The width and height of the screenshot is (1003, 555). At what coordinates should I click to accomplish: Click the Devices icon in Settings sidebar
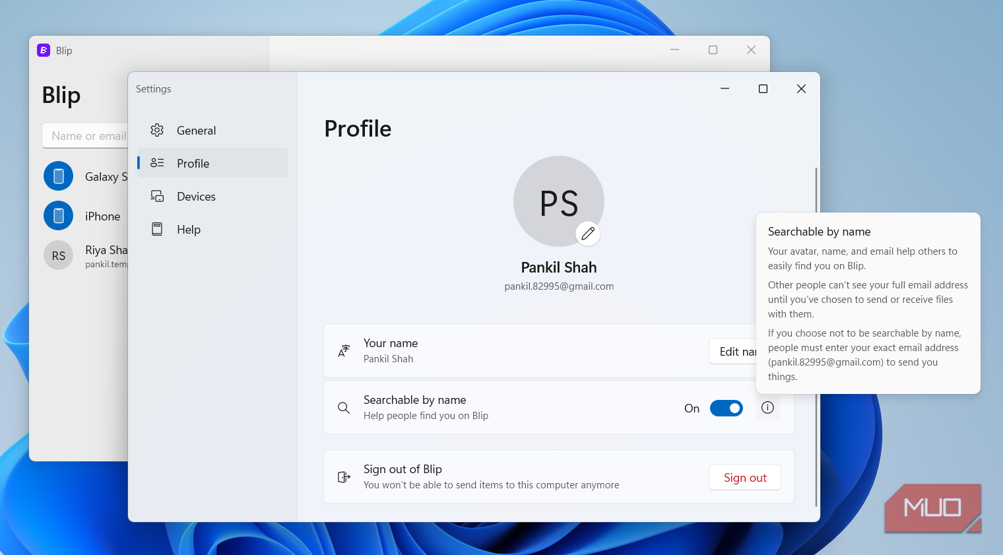pos(157,196)
